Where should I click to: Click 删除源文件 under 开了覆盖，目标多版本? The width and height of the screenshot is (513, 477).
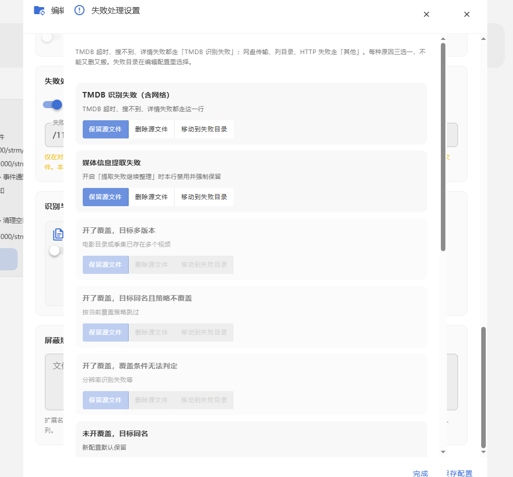pyautogui.click(x=151, y=265)
